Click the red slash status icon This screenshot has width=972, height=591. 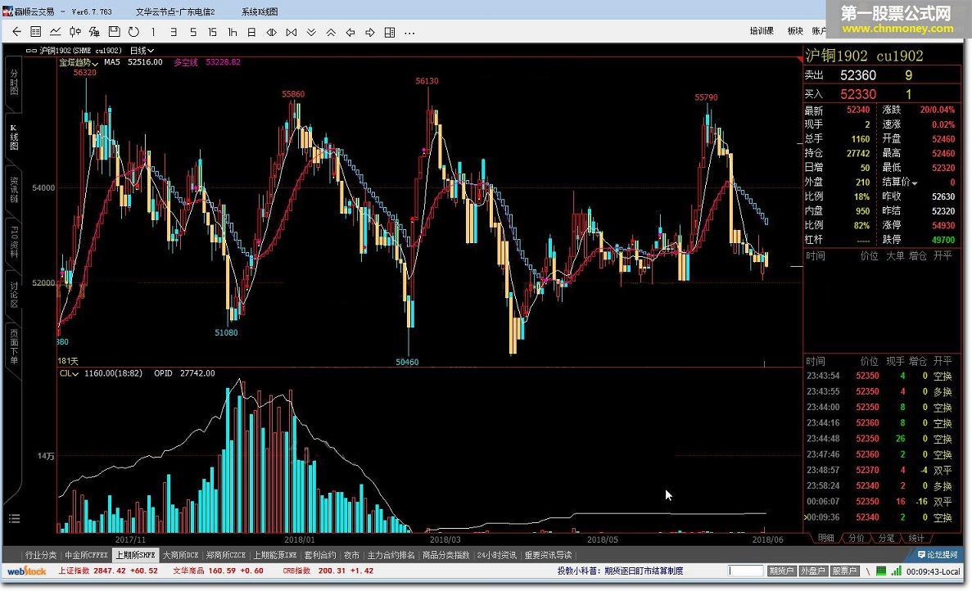click(868, 571)
